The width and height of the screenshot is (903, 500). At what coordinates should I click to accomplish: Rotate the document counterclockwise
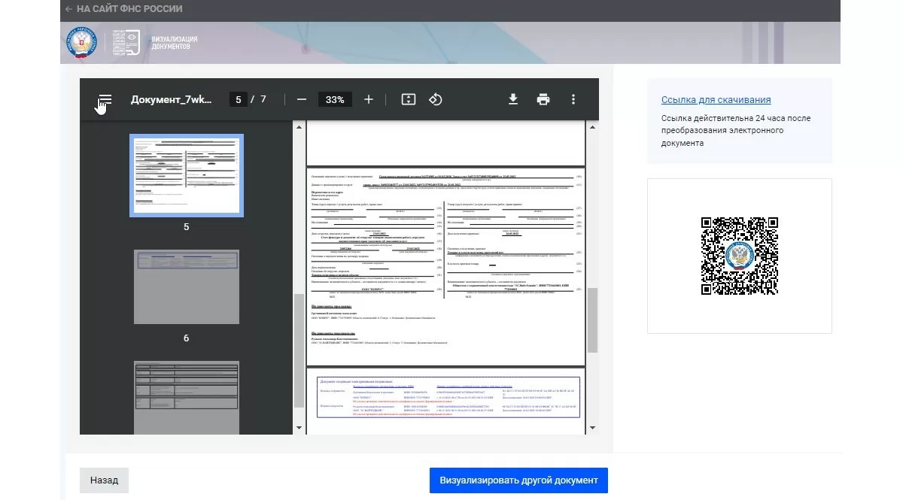435,99
